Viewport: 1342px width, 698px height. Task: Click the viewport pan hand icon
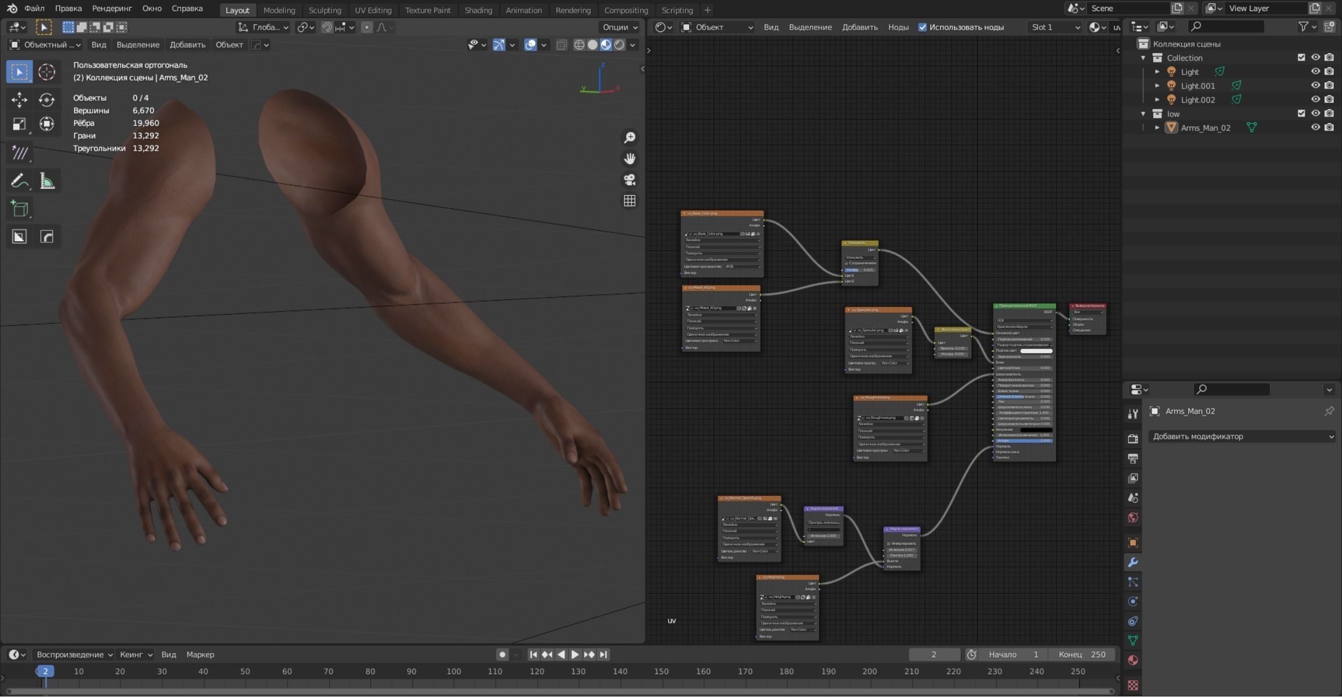(x=630, y=158)
